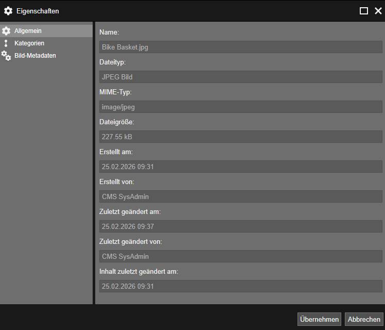Focus the 'Inhalt zuletzt geändert am' field
Image resolution: width=385 pixels, height=330 pixels.
pyautogui.click(x=240, y=286)
